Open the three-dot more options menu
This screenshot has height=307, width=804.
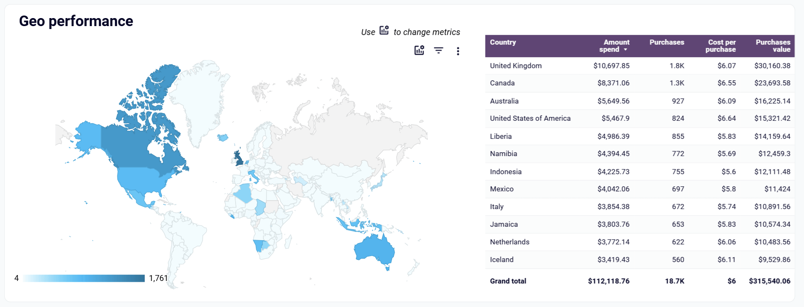click(458, 51)
